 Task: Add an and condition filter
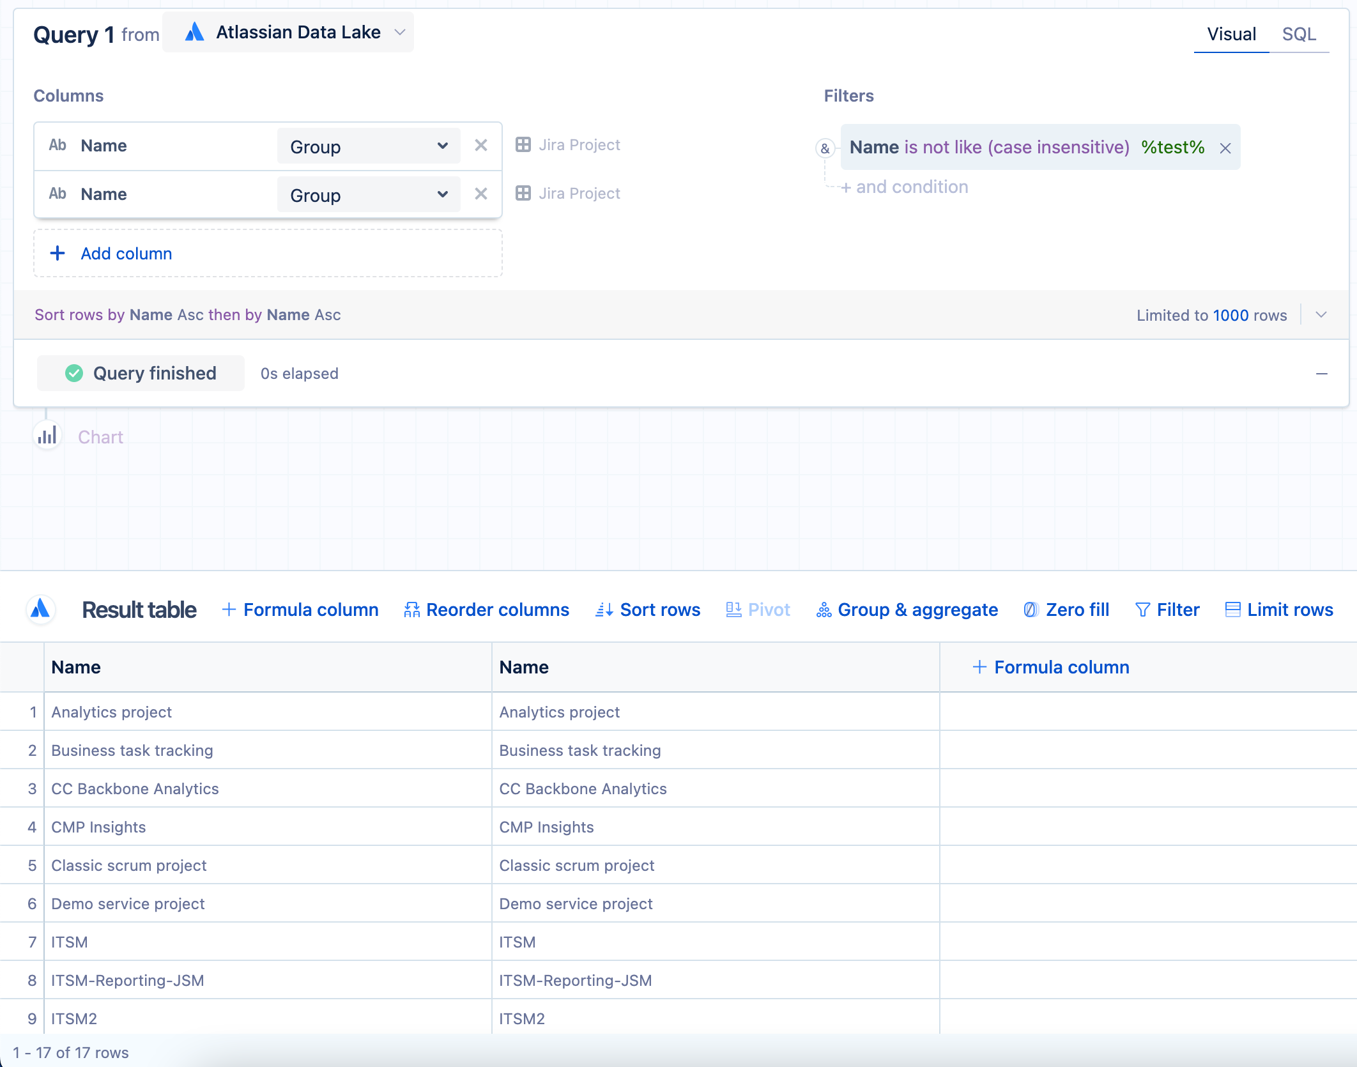(x=904, y=187)
